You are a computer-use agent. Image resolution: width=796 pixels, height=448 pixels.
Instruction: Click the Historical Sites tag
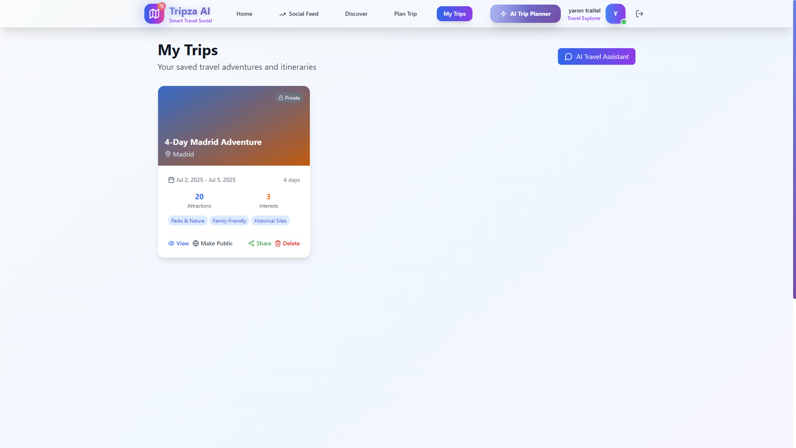coord(270,221)
